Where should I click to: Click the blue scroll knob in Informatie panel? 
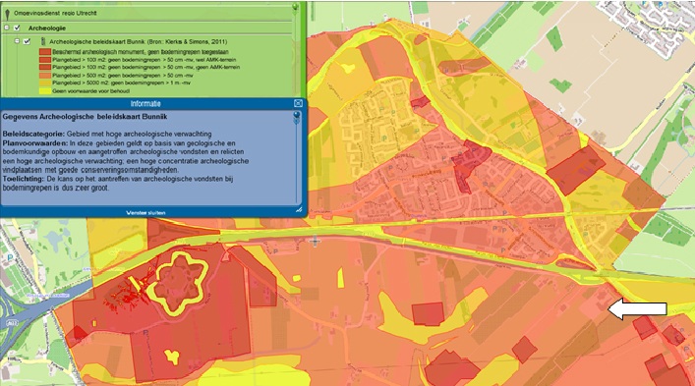[297, 115]
